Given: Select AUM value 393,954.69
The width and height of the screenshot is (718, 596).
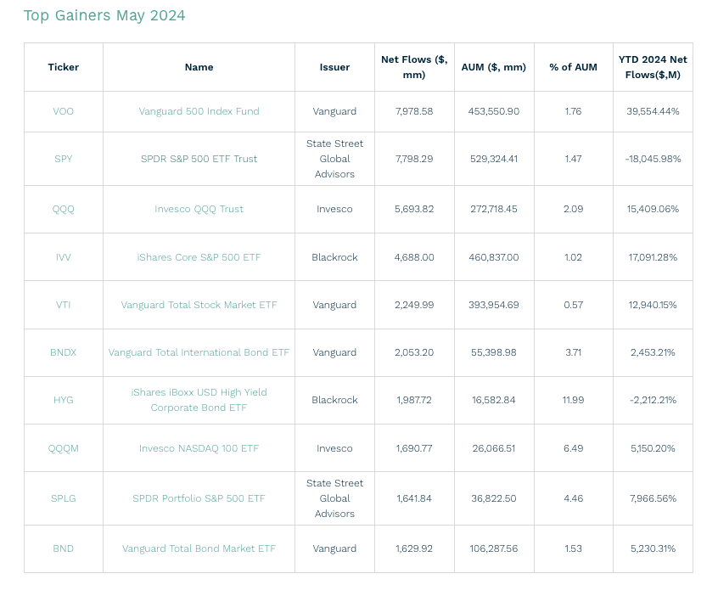Looking at the screenshot, I should 494,305.
